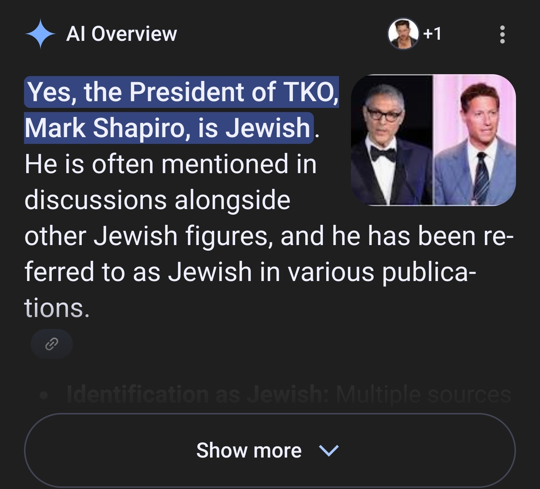Click the text "discussions alongside"
This screenshot has height=489, width=540.
tap(157, 200)
